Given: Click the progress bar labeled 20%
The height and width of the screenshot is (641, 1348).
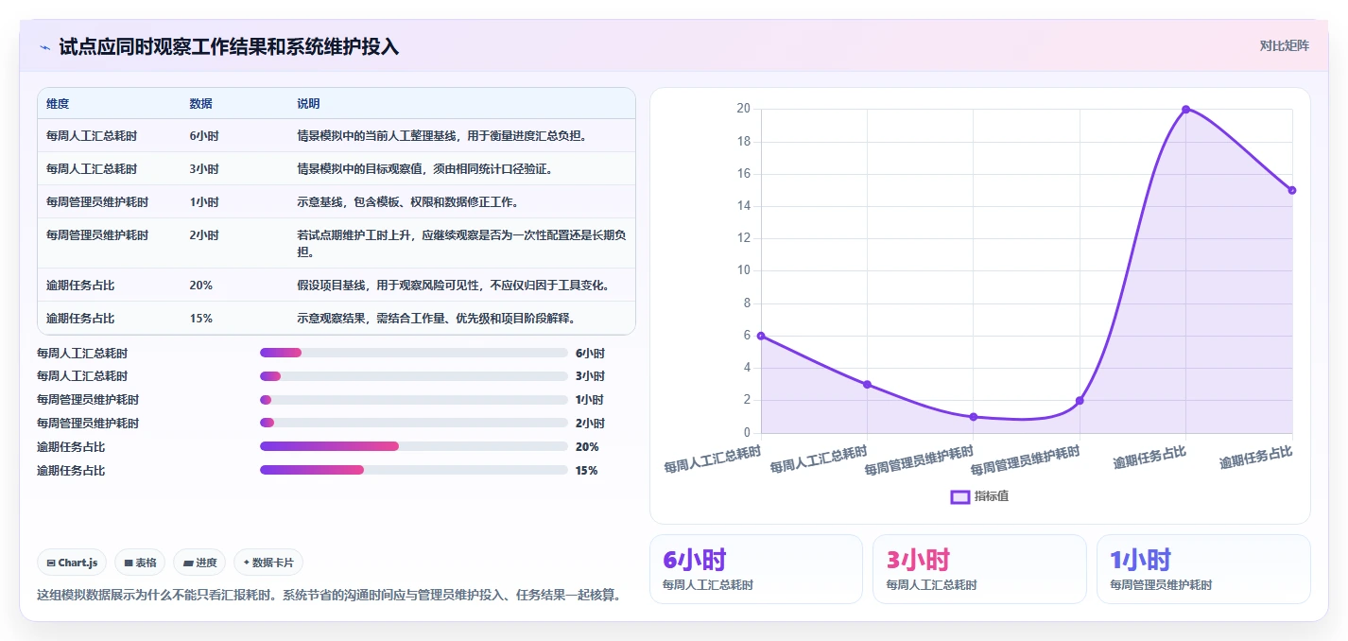Looking at the screenshot, I should [413, 446].
